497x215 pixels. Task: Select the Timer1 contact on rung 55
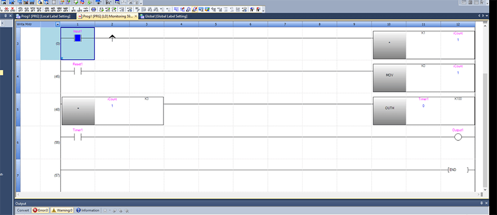click(x=78, y=137)
